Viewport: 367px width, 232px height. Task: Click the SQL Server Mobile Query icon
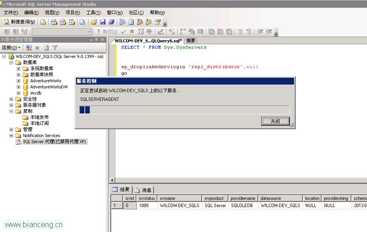(x=83, y=22)
